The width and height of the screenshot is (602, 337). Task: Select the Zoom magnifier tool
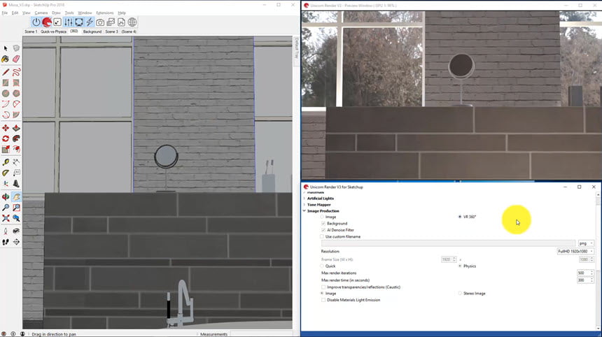click(6, 208)
